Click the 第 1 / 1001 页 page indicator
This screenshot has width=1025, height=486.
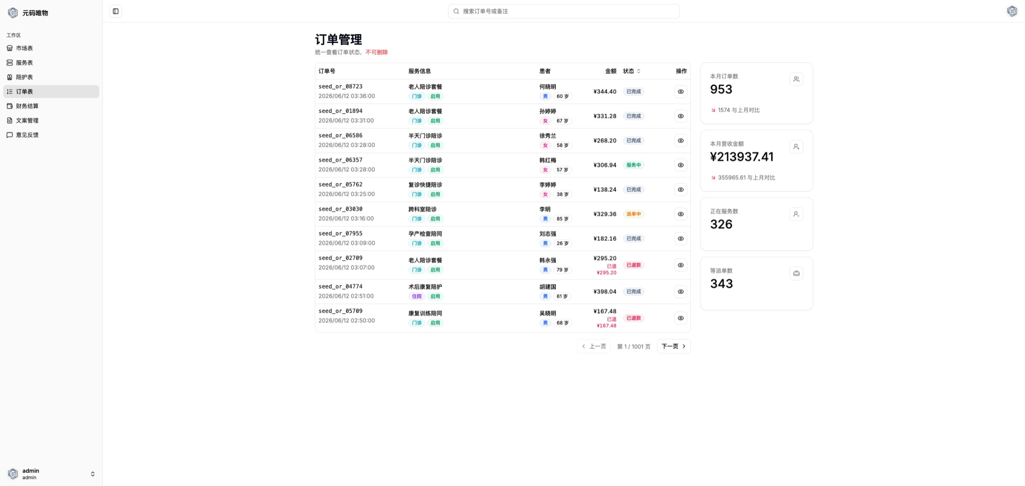[x=633, y=347]
